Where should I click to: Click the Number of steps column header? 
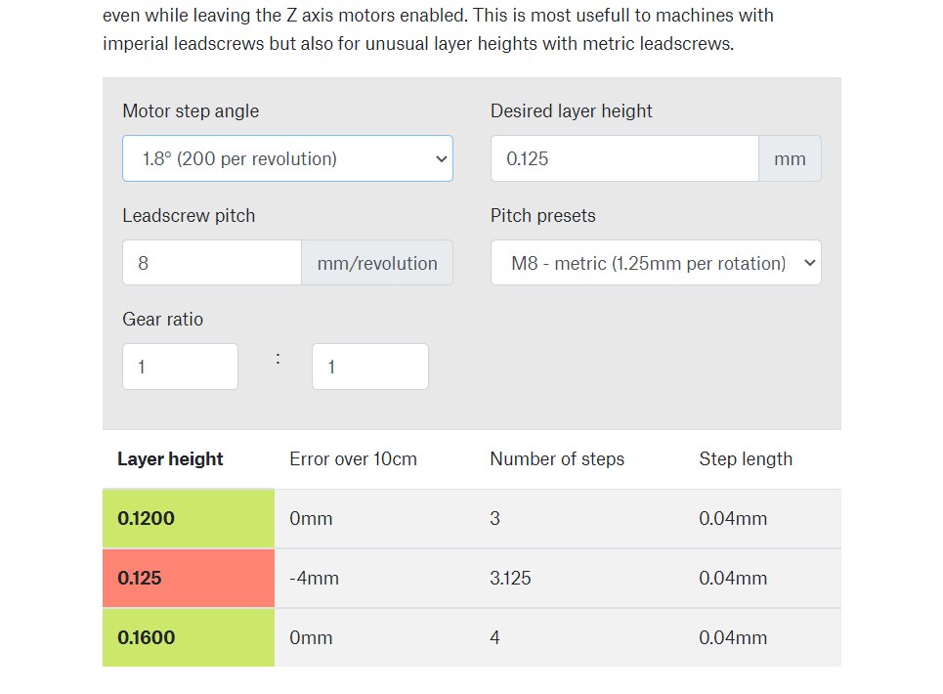coord(557,458)
